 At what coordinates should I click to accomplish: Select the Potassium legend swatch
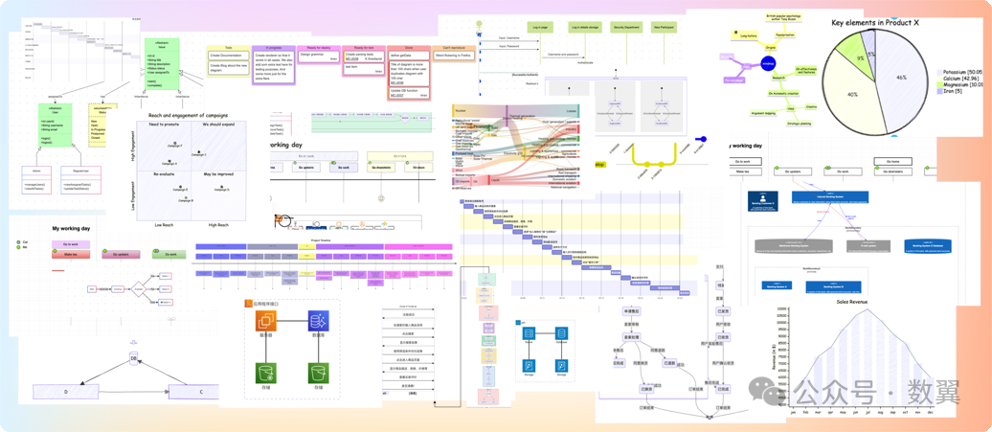[938, 73]
